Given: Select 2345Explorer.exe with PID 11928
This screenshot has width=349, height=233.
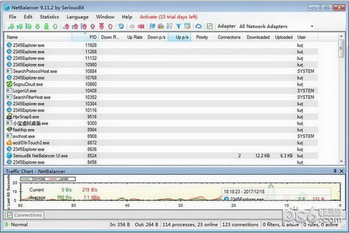Looking at the screenshot, I should (x=162, y=45).
